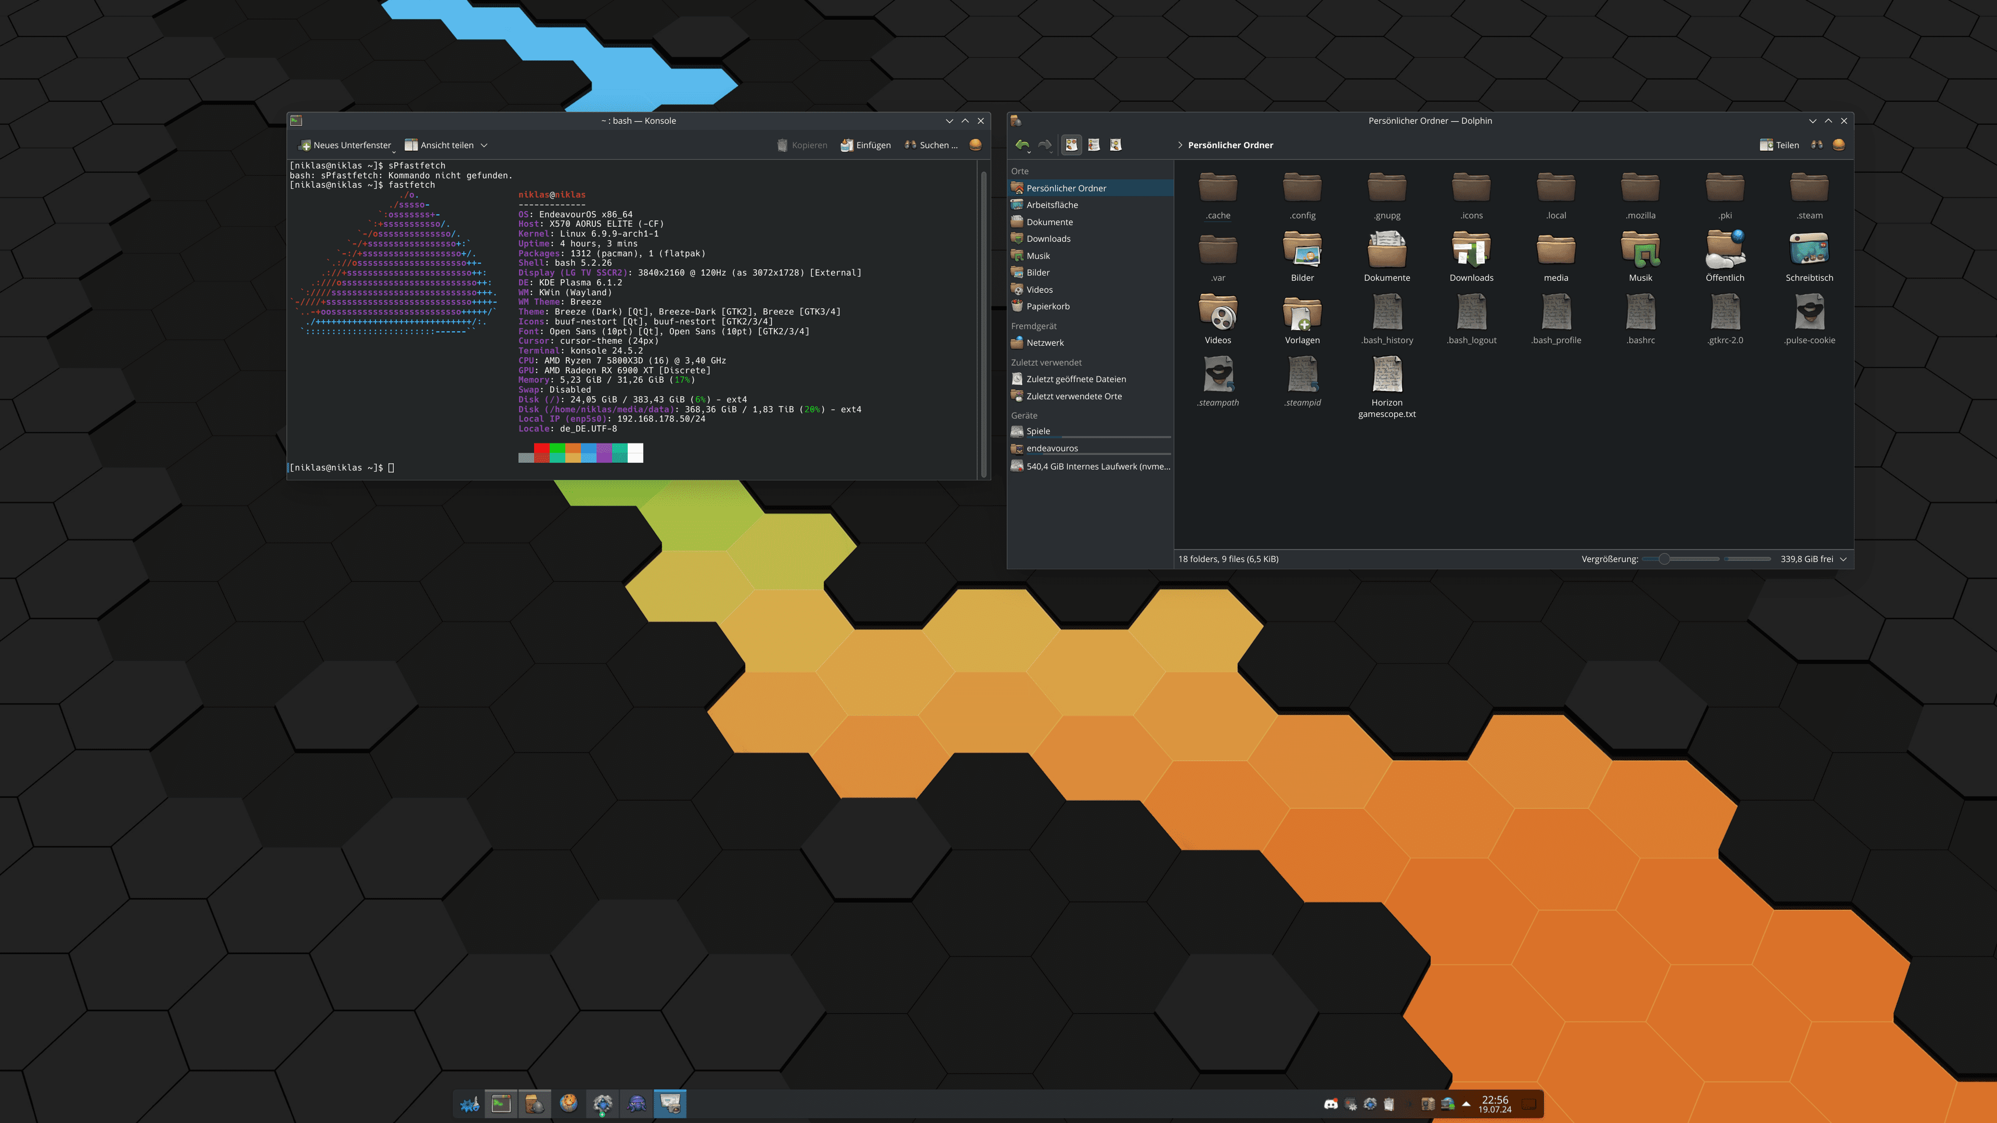
Task: Click Einfügen in the Konsole toolbar
Action: 866,145
